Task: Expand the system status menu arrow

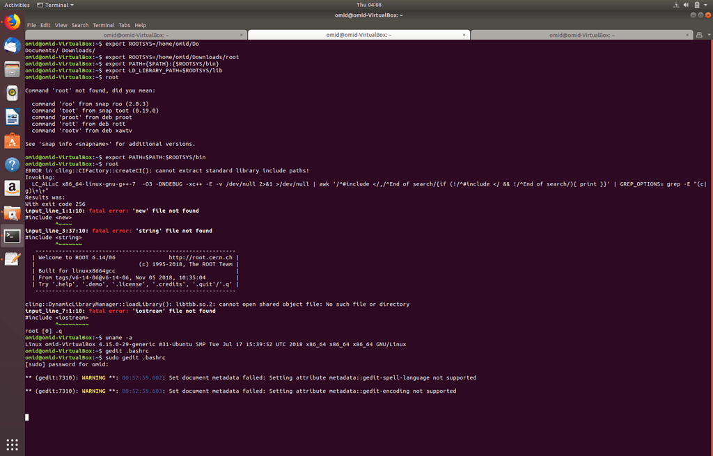Action: (705, 5)
